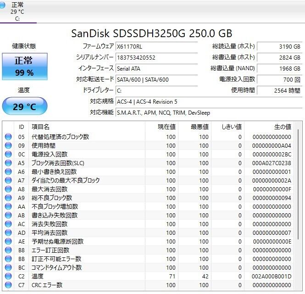Click the serial number field 183753420552
This screenshot has width=305, height=294.
(x=156, y=57)
